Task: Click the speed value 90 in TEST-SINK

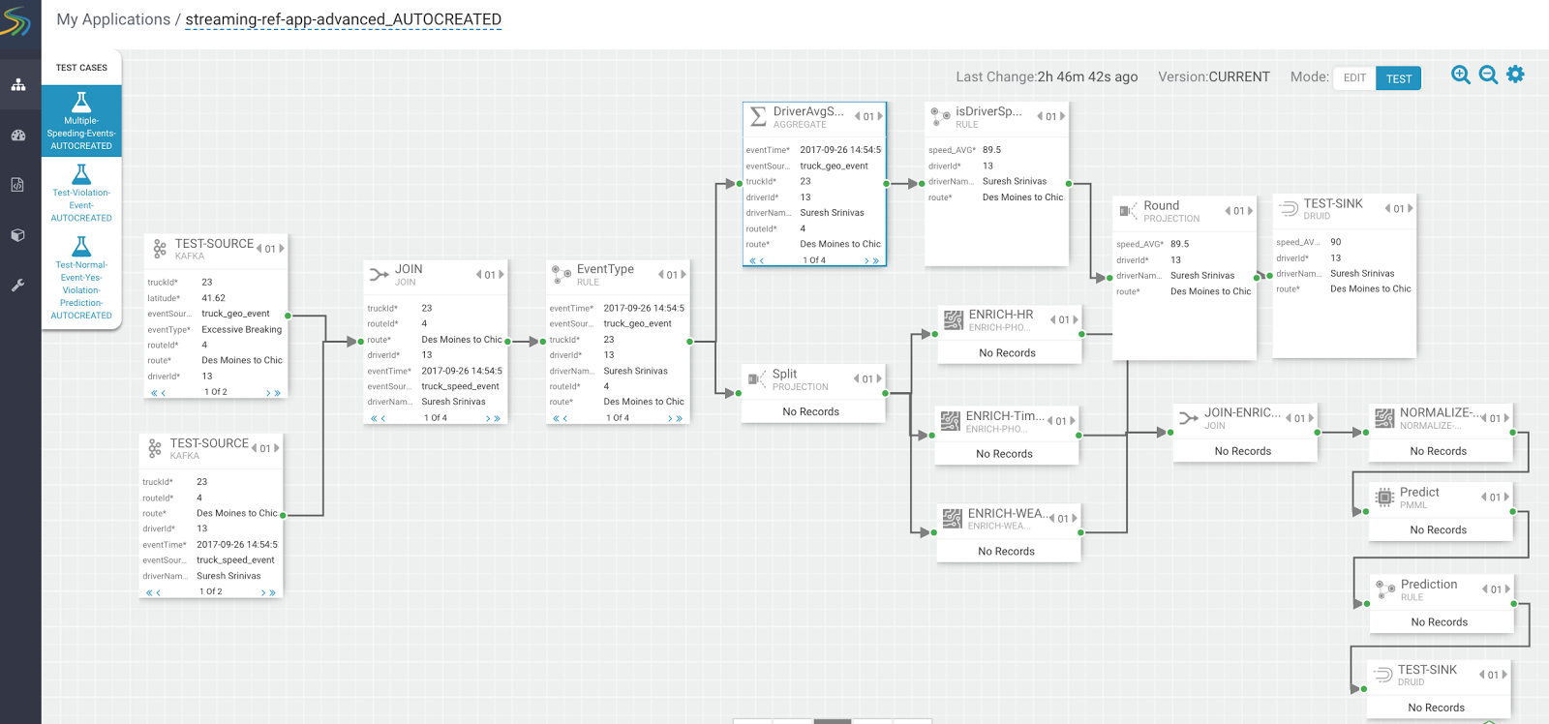Action: [1336, 242]
